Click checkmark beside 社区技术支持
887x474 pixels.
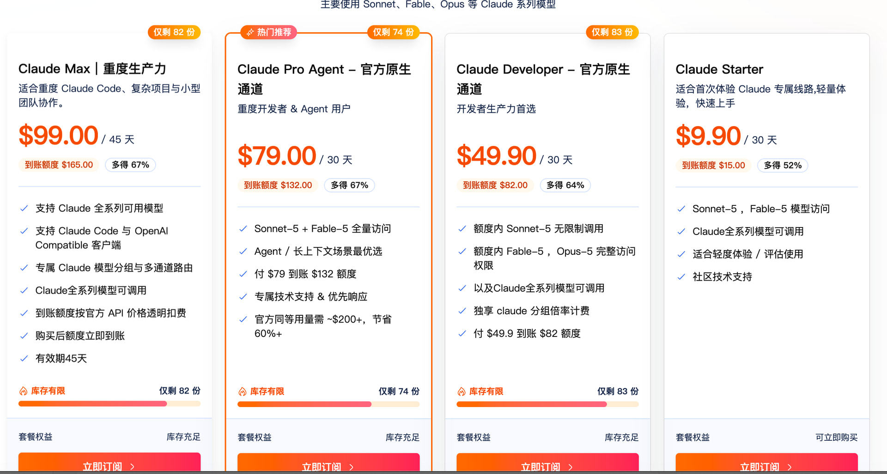coord(681,277)
